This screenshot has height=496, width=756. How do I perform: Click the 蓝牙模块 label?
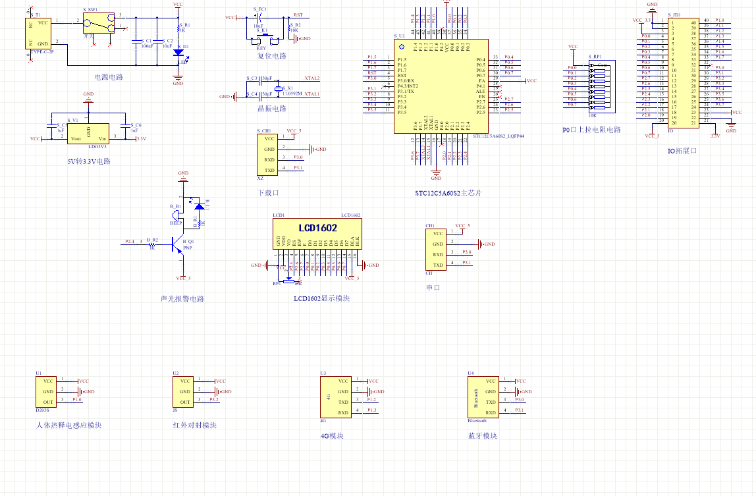click(x=483, y=435)
